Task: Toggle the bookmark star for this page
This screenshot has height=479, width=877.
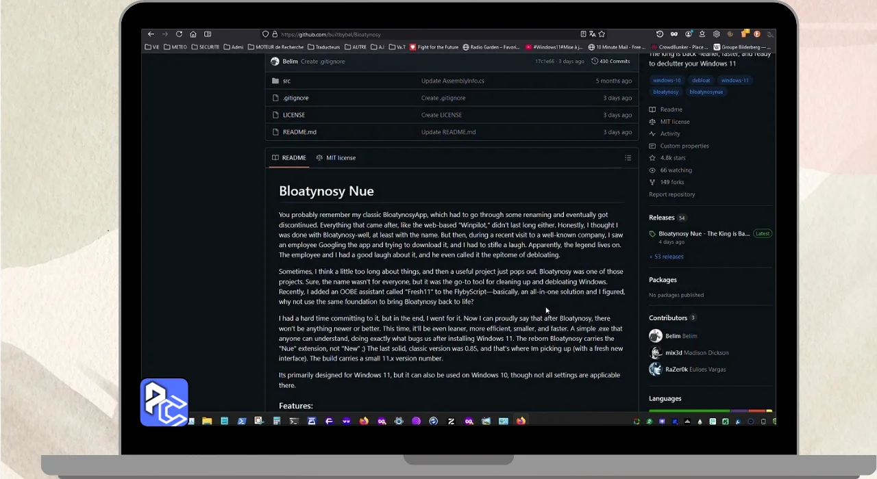Action: tap(602, 34)
